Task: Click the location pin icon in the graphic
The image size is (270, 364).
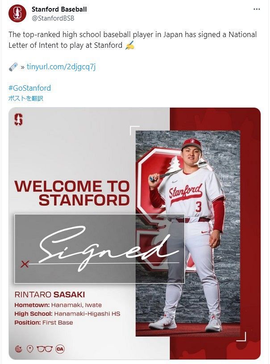Action: click(x=30, y=349)
